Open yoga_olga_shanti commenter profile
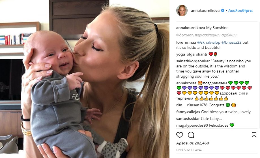Screen dimensions: 260x158 pyautogui.click(x=192, y=54)
